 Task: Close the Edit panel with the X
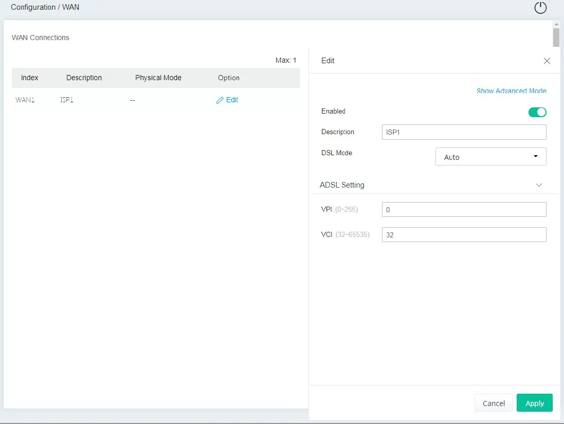(x=547, y=61)
